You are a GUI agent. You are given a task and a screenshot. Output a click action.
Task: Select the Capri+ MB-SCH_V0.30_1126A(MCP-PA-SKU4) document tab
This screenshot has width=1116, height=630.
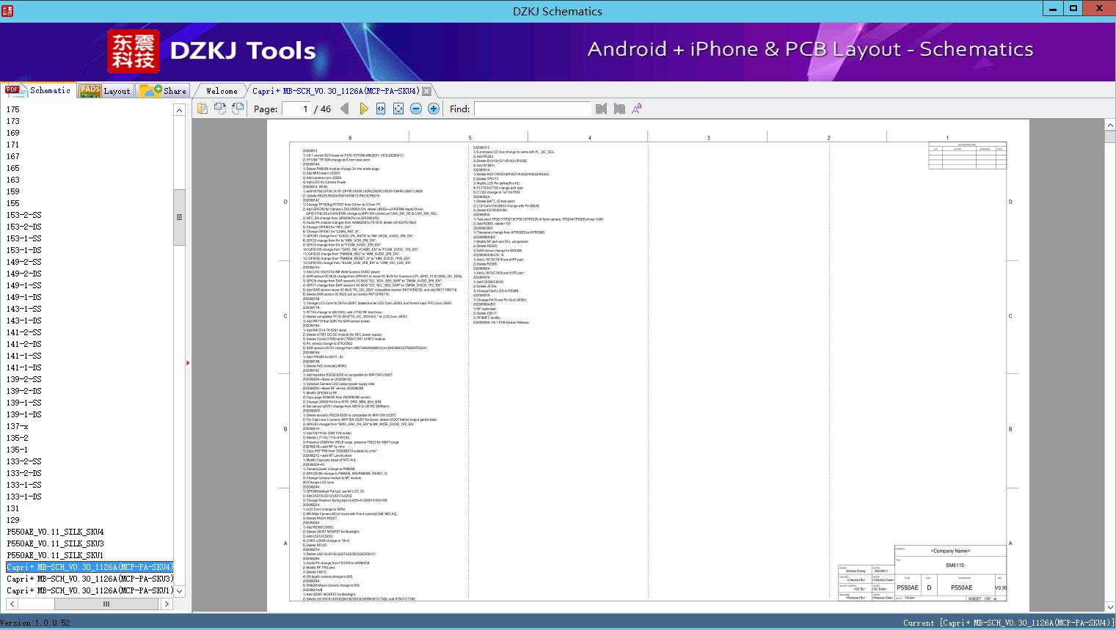[x=336, y=91]
